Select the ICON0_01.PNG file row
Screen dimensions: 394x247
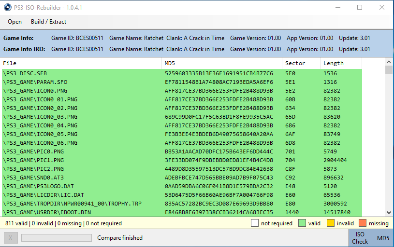(x=182, y=99)
